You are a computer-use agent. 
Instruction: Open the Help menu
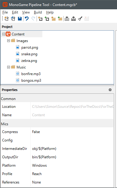pyautogui.click(x=50, y=12)
